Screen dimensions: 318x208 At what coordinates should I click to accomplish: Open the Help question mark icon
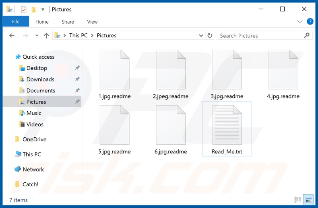(x=310, y=22)
